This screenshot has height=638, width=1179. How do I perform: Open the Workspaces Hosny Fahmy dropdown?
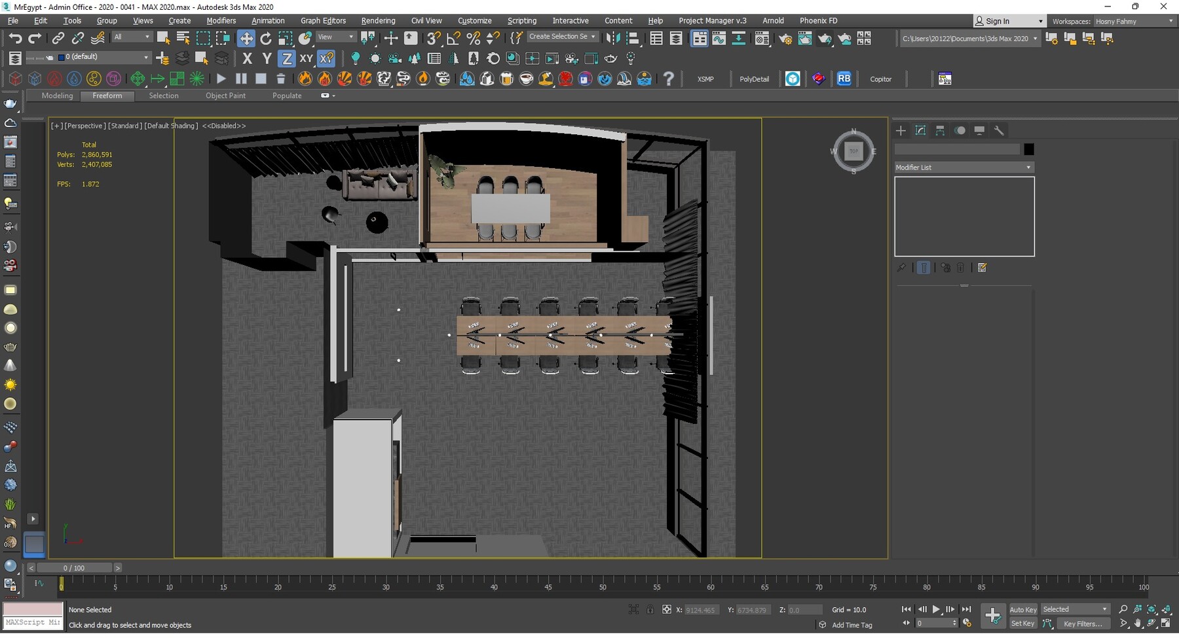1134,22
